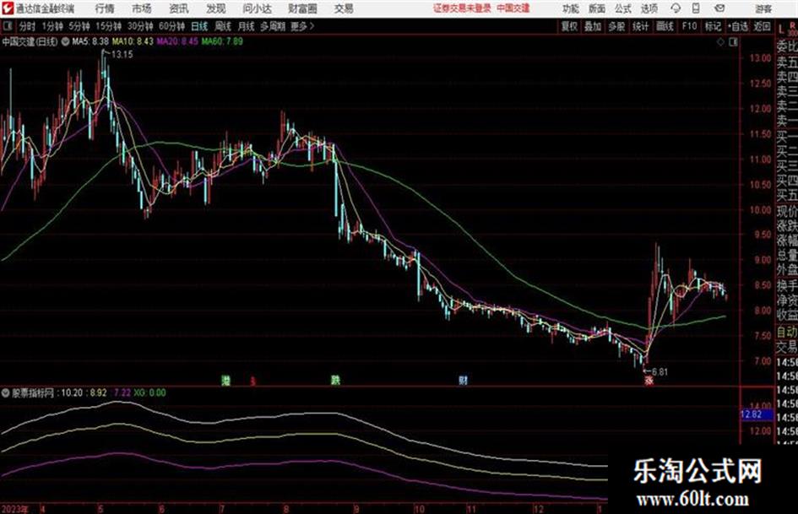Click the MA5: 8.38 indicator label
The image size is (798, 514).
pyautogui.click(x=90, y=41)
